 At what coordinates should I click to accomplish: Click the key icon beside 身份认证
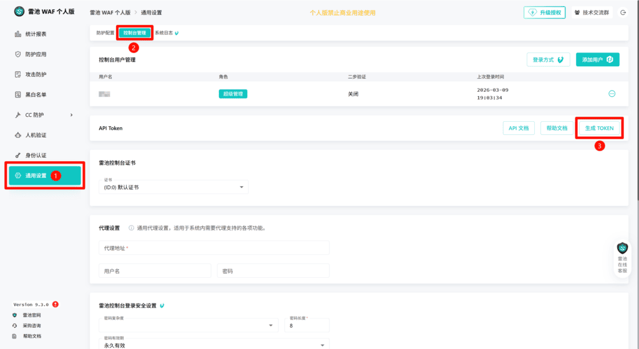pos(18,155)
